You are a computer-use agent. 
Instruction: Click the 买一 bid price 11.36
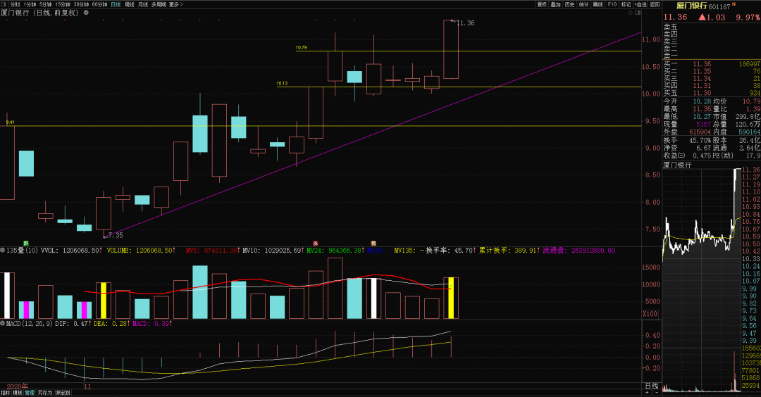(702, 64)
